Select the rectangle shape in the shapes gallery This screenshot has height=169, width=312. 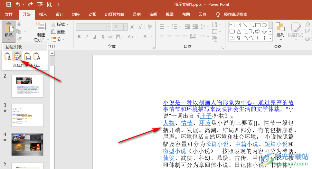[x=258, y=25]
